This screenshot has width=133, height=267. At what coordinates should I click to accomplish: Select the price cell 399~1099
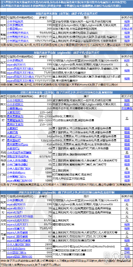[x=43, y=120]
